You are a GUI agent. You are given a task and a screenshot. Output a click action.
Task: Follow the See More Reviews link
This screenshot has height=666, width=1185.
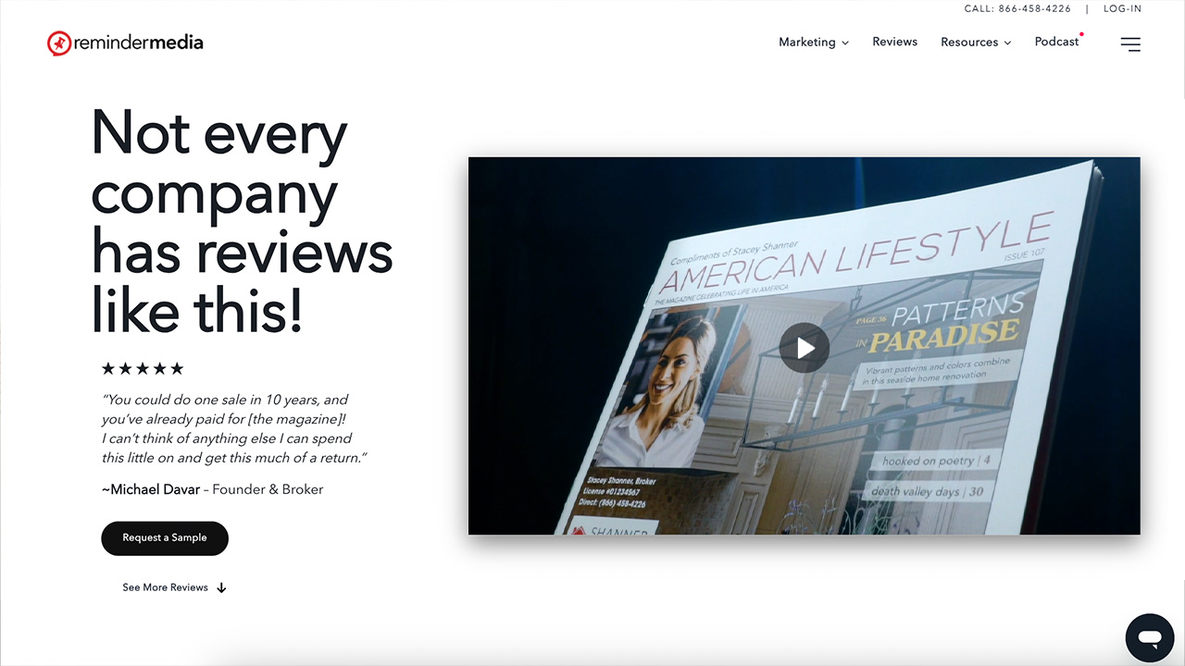click(165, 587)
